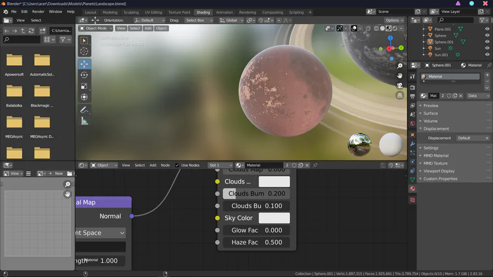
Task: Activate the Transform tool
Action: (84, 97)
